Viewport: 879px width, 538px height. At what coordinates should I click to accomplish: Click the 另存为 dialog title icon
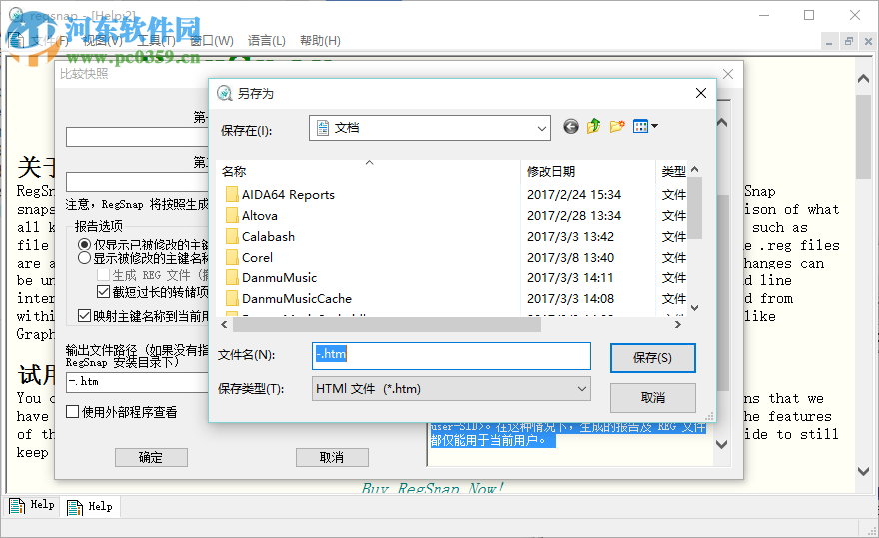[224, 93]
